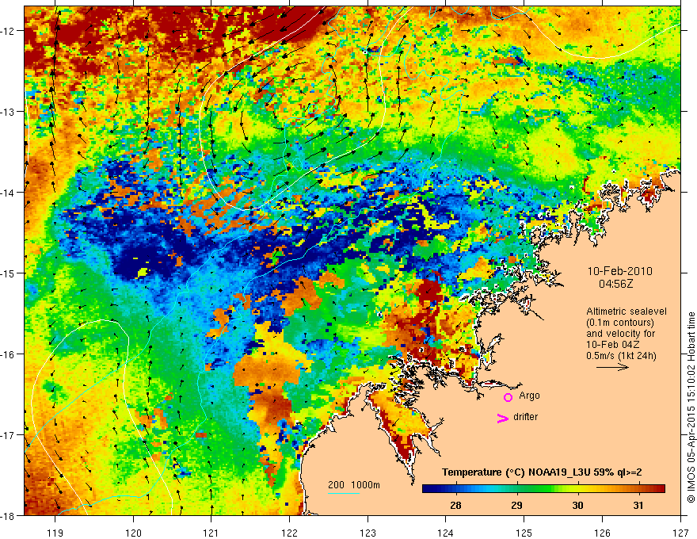The height and width of the screenshot is (539, 697).
Task: Click the '123' longitude axis label
Action: (x=368, y=533)
